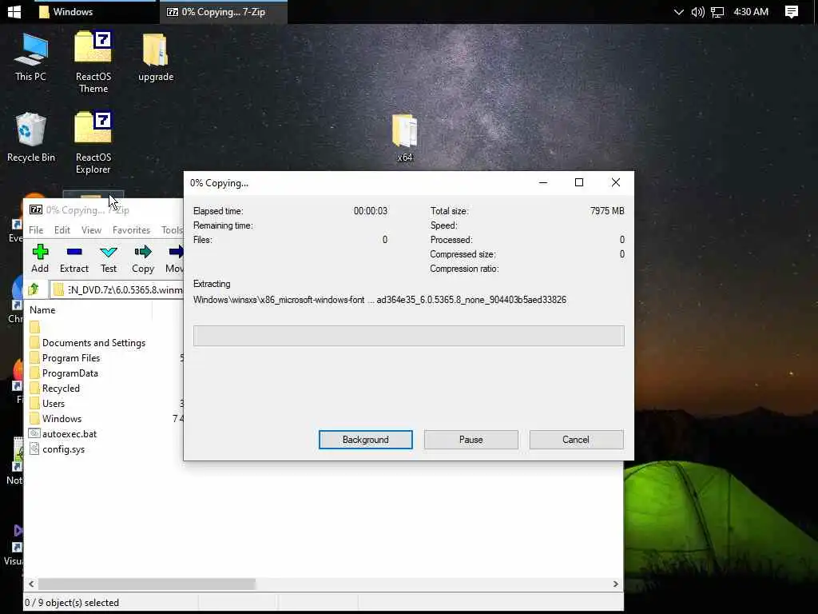Click the extraction progress bar
Viewport: 818px width, 614px height.
tap(408, 335)
